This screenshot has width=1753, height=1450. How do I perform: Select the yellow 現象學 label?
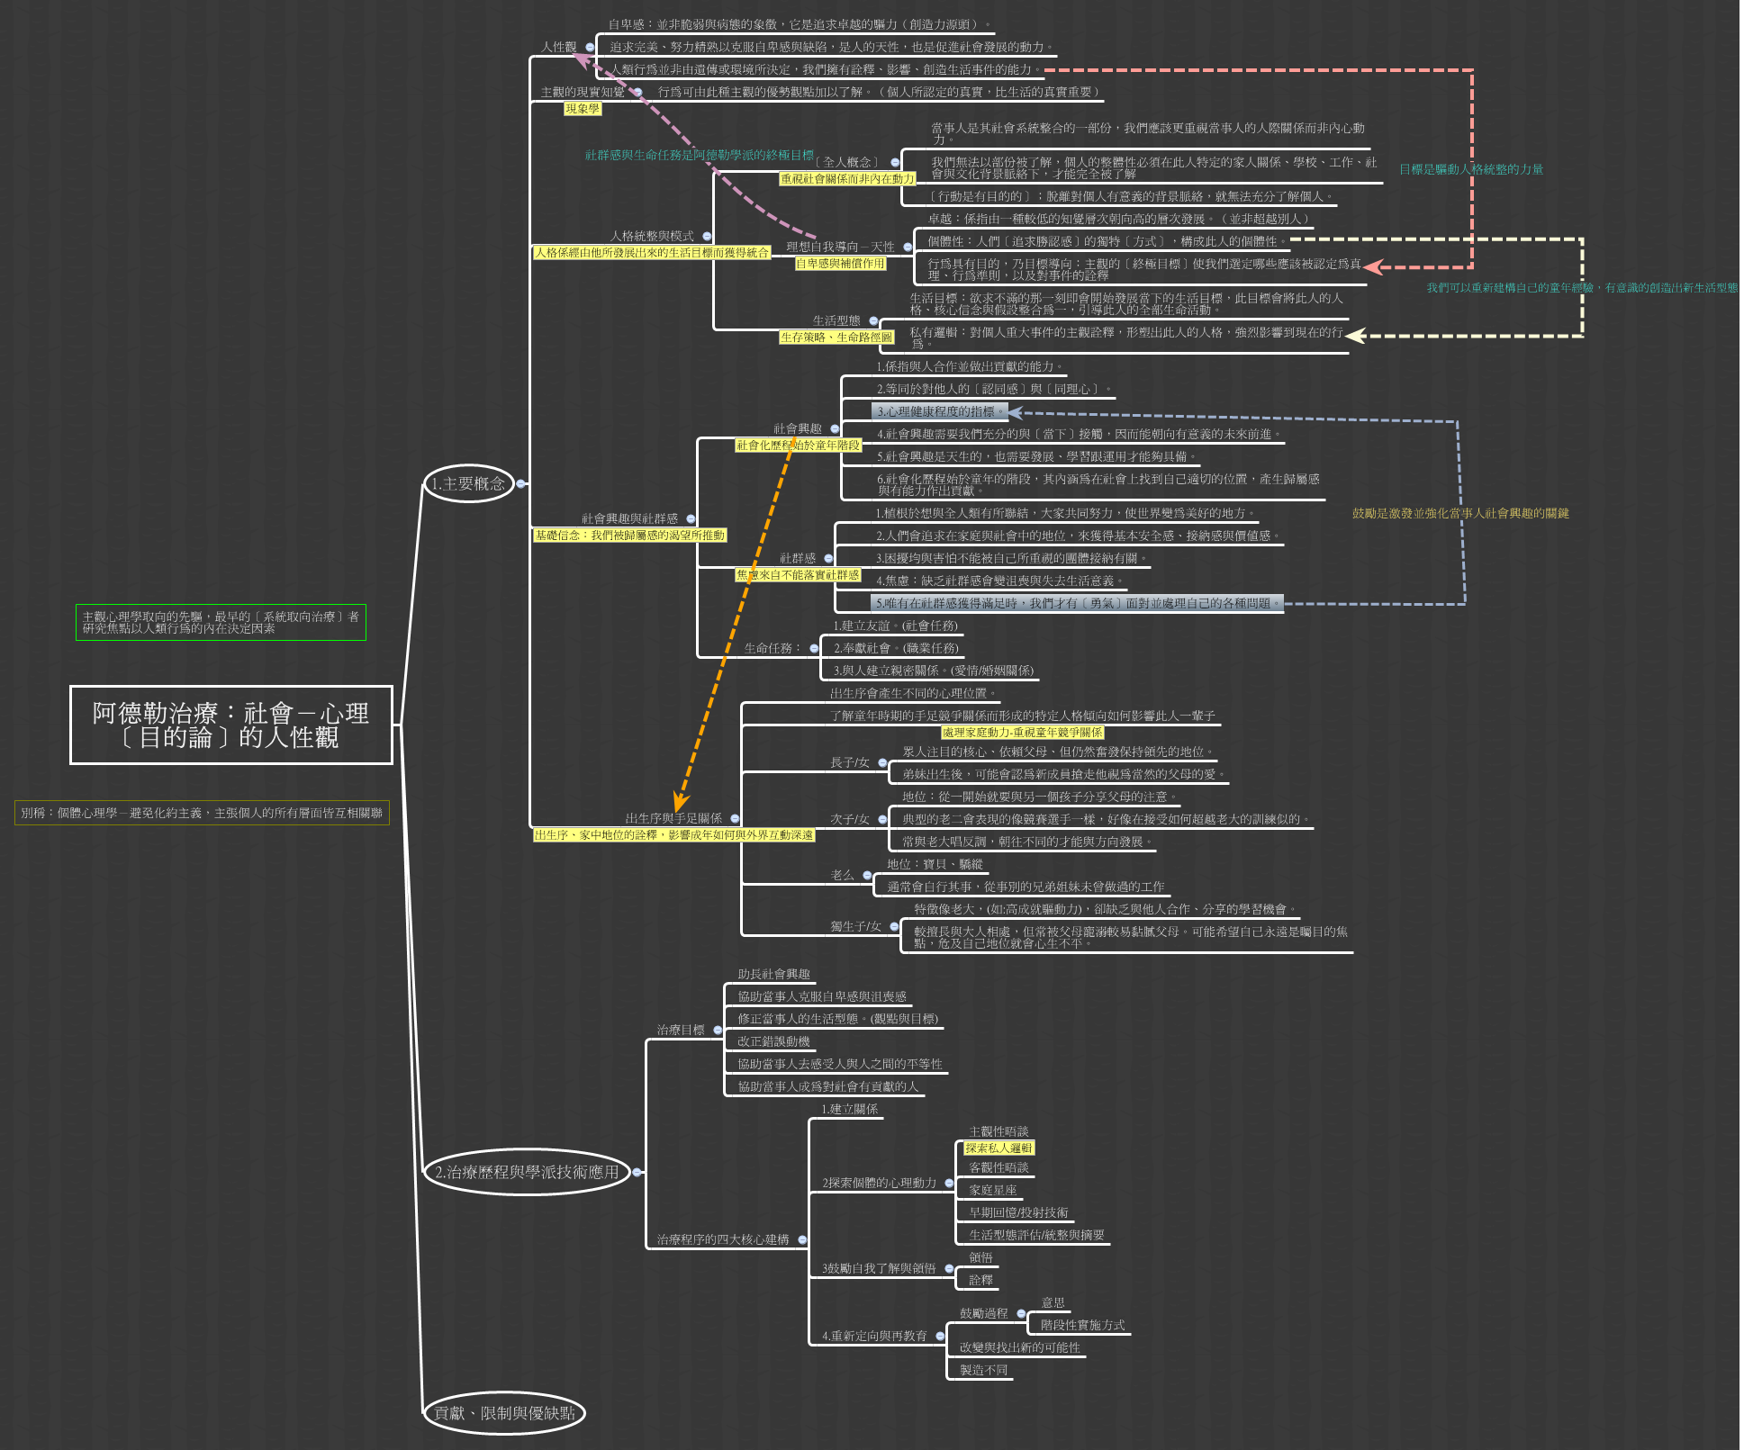pos(582,109)
